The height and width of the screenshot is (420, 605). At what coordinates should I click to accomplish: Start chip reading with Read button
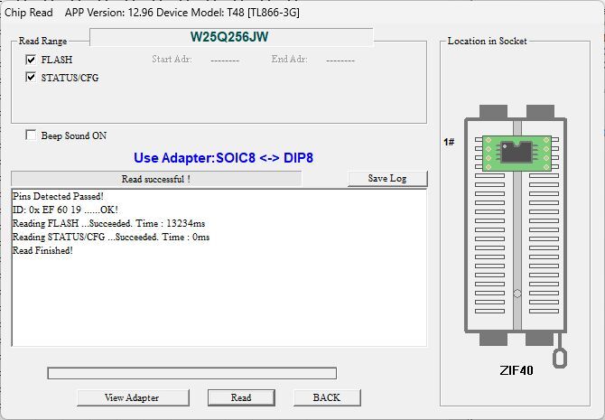(241, 397)
